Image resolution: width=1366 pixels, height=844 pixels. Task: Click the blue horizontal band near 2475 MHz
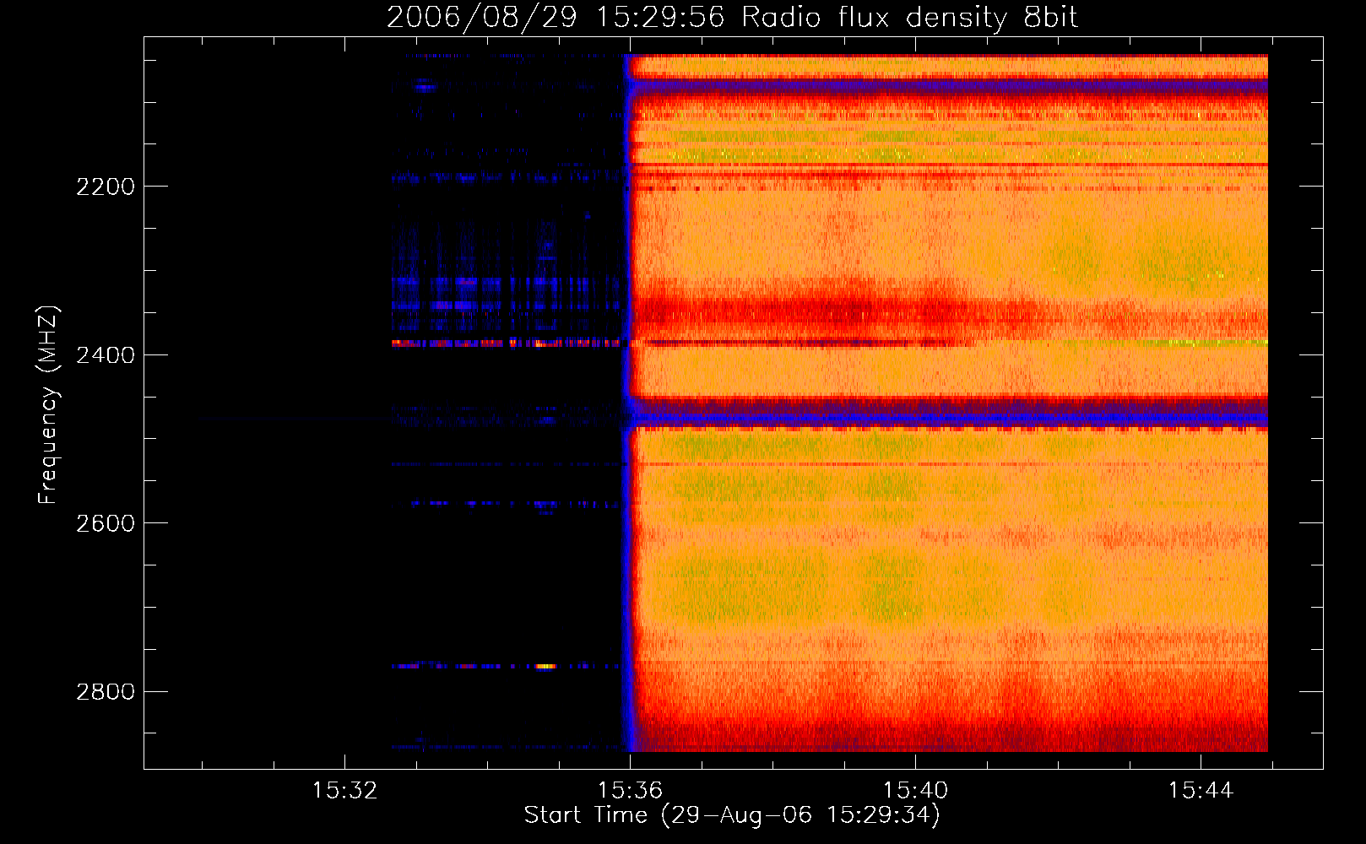[x=950, y=416]
